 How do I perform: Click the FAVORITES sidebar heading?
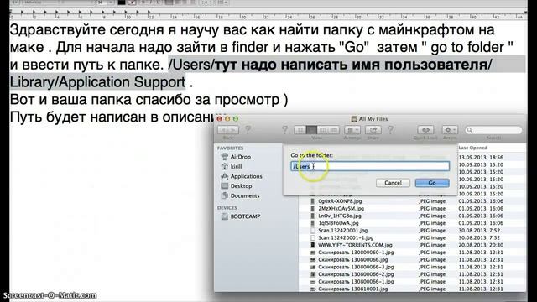tap(230, 148)
